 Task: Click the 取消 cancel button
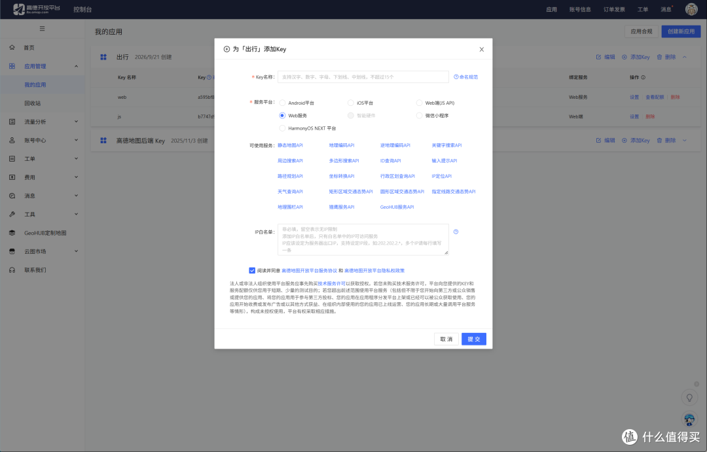click(x=446, y=339)
